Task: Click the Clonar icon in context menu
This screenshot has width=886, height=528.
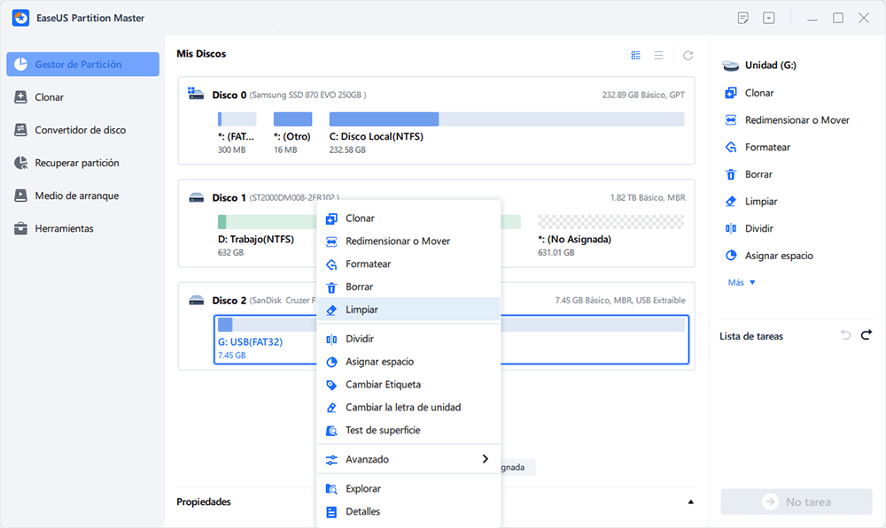Action: point(331,218)
